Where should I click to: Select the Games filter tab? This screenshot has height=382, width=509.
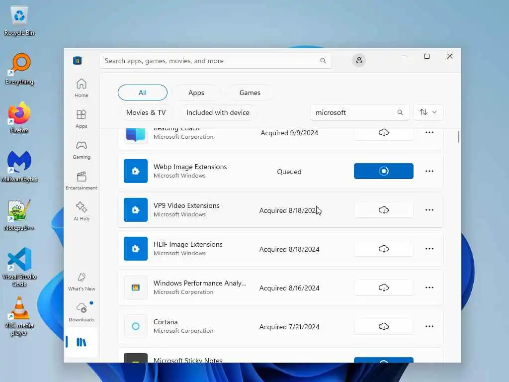(250, 93)
